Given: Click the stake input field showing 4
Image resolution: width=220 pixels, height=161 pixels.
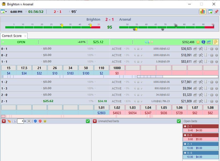Looking at the screenshot, I should coord(20,121).
